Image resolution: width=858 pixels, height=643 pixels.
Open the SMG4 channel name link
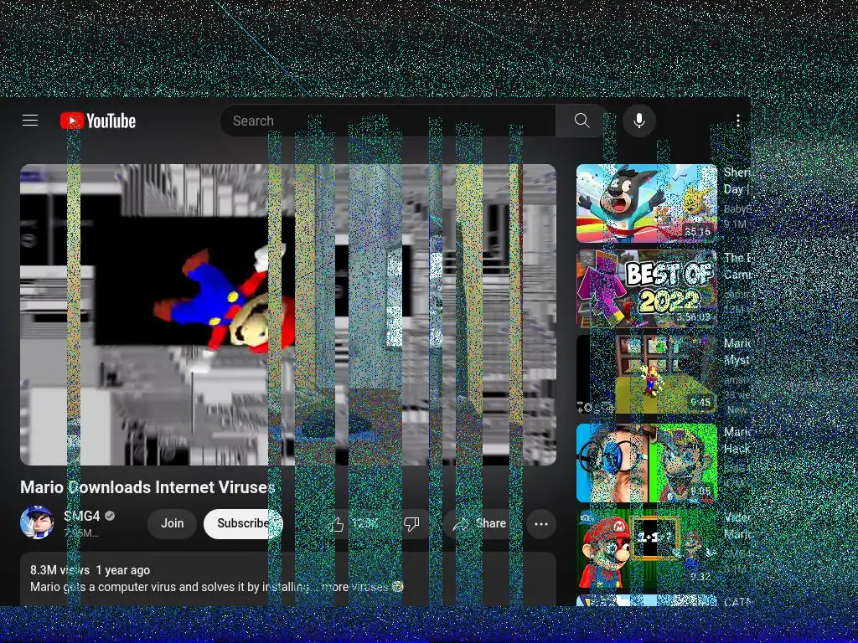[82, 516]
